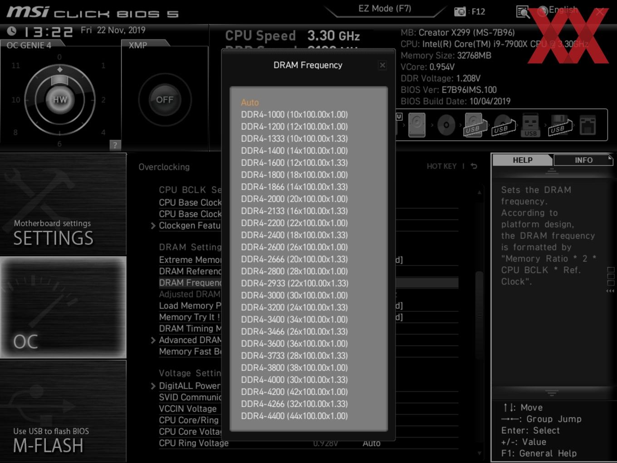Viewport: 617px width, 463px height.
Task: Switch to the HELP tab
Action: coord(522,160)
